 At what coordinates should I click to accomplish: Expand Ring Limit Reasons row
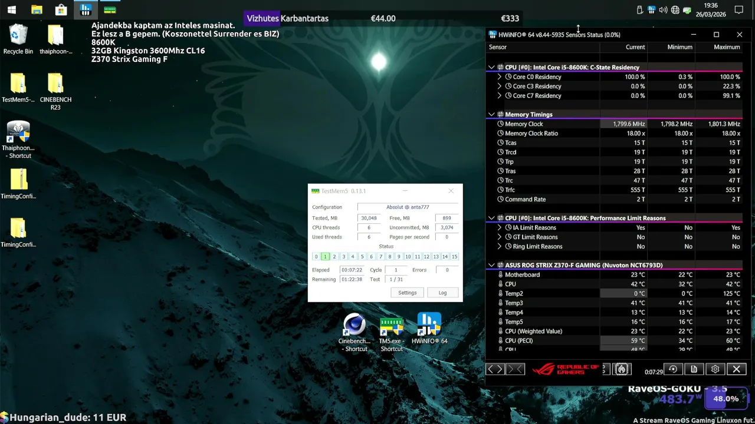point(500,246)
